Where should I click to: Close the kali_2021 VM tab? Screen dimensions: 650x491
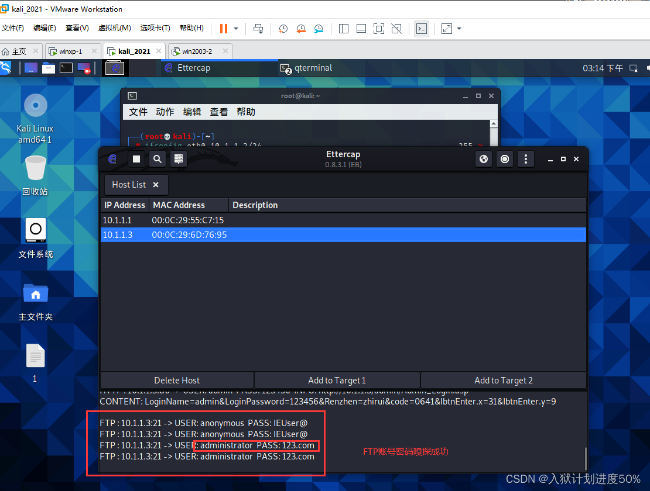tap(159, 51)
